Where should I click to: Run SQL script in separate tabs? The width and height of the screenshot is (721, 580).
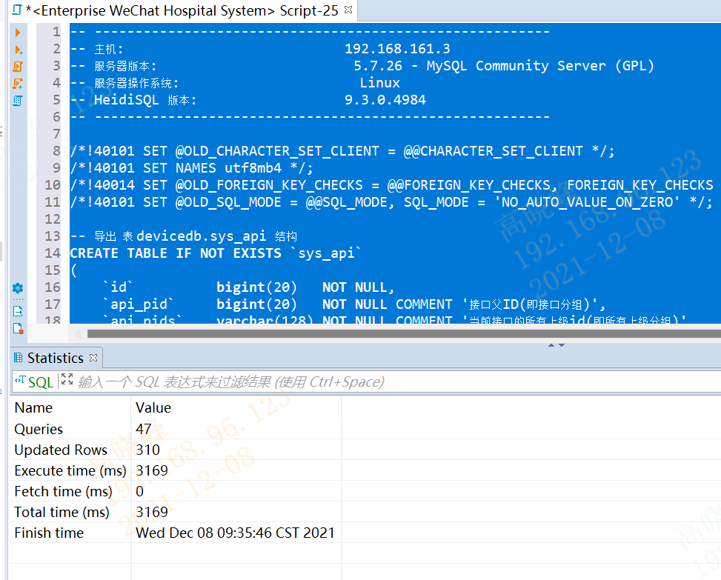(18, 83)
